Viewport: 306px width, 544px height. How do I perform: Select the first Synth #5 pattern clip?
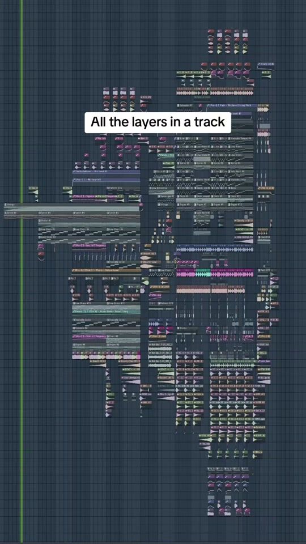point(20,214)
